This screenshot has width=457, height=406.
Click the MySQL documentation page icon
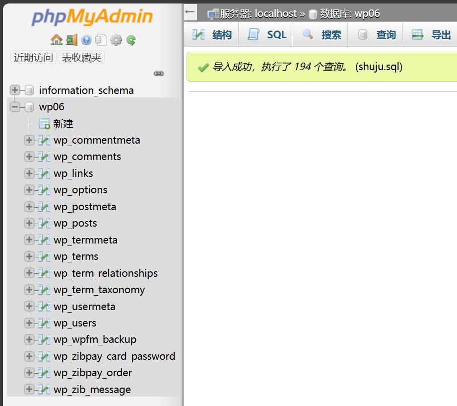pyautogui.click(x=101, y=40)
